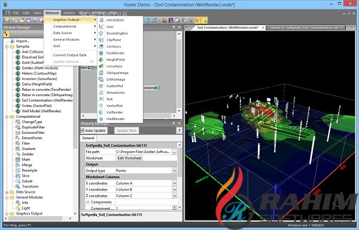Viewport: 359px width, 230px height.
Task: Open the File menu
Action: point(16,13)
